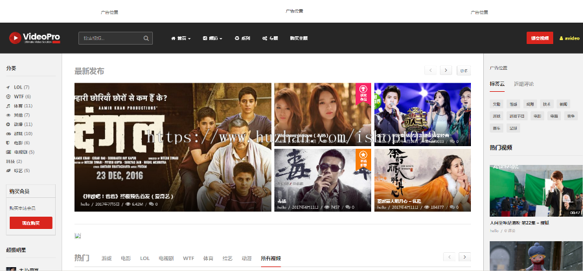Switch to 体育 tab in 热门

(208, 258)
